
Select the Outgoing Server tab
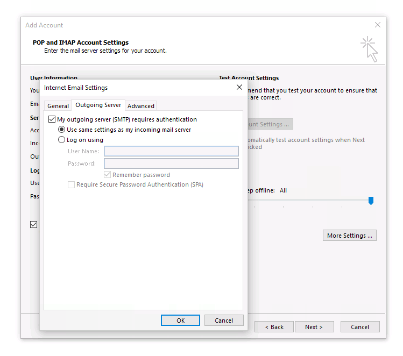click(98, 105)
